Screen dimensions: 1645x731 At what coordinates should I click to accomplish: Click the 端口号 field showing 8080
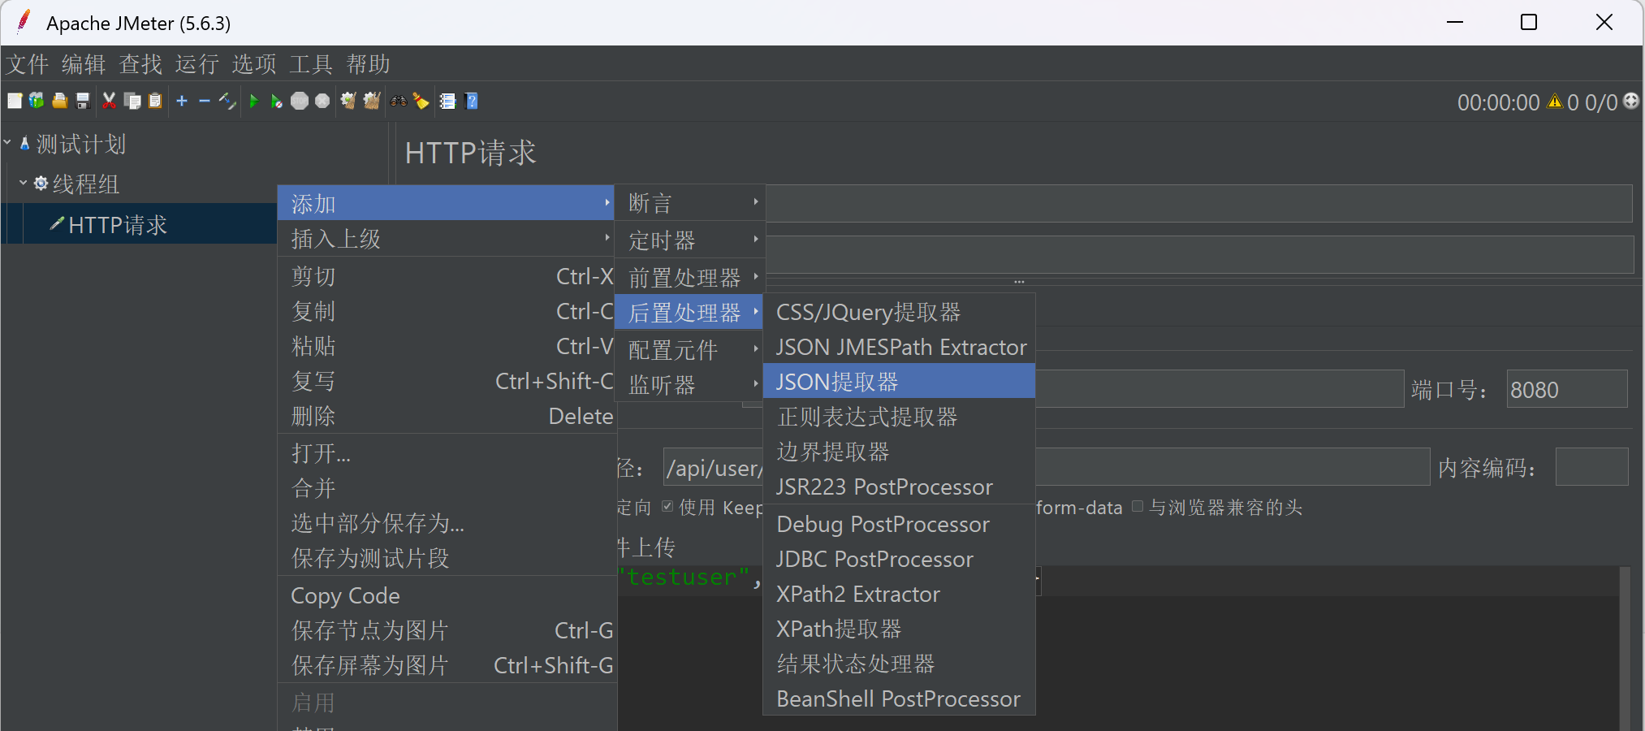tap(1567, 389)
